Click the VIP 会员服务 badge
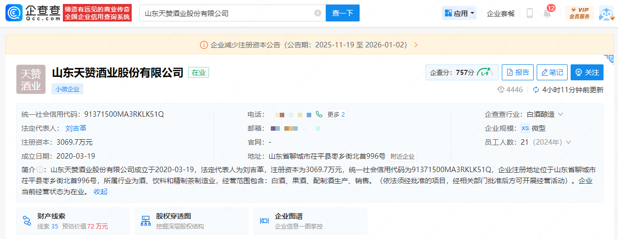Image resolution: width=618 pixels, height=239 pixels. (579, 13)
